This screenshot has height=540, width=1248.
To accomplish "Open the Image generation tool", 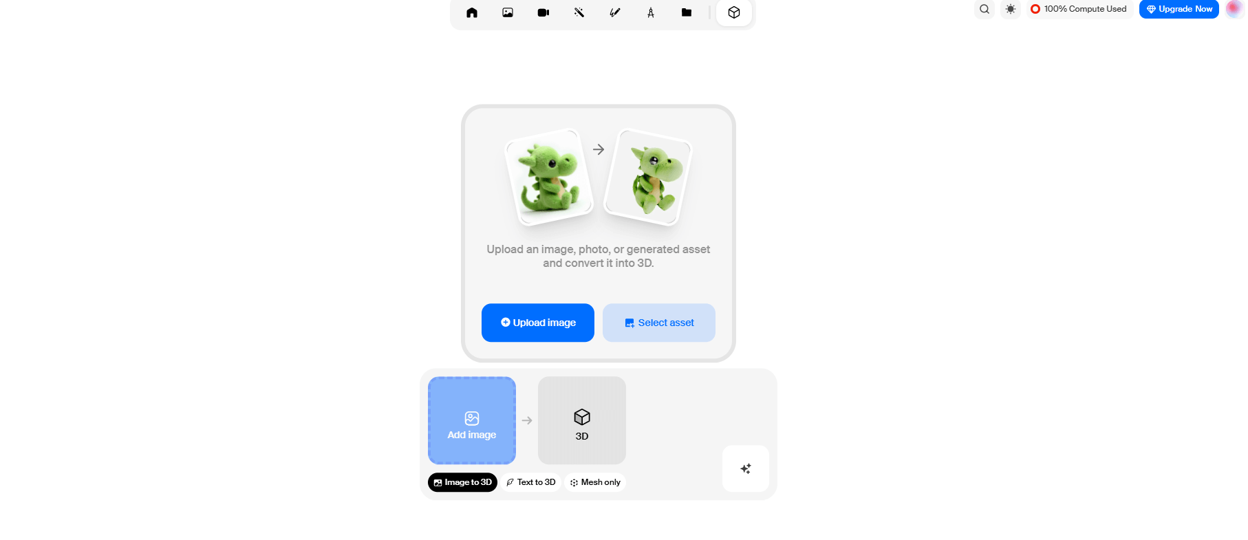I will coord(508,12).
